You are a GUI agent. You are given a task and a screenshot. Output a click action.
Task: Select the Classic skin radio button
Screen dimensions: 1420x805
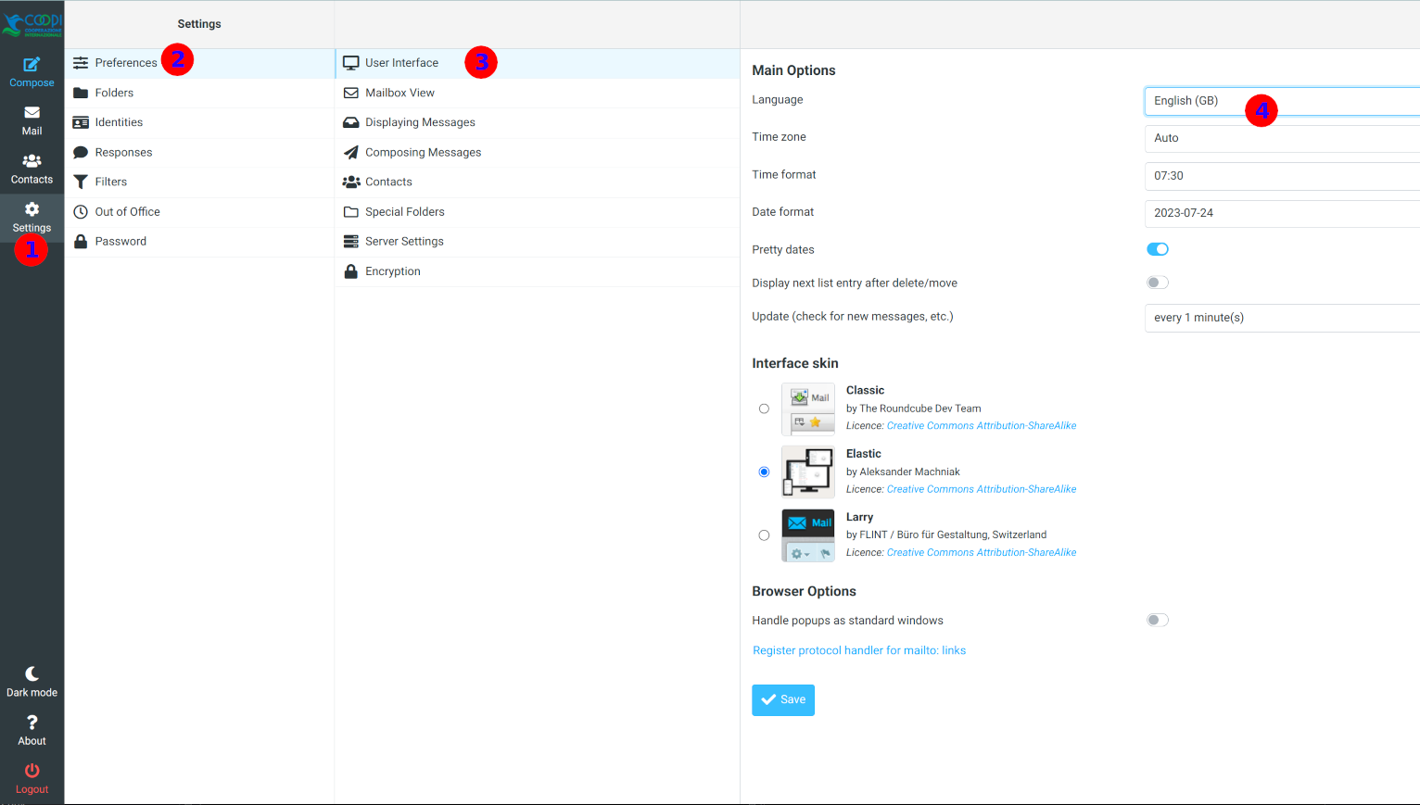(764, 409)
